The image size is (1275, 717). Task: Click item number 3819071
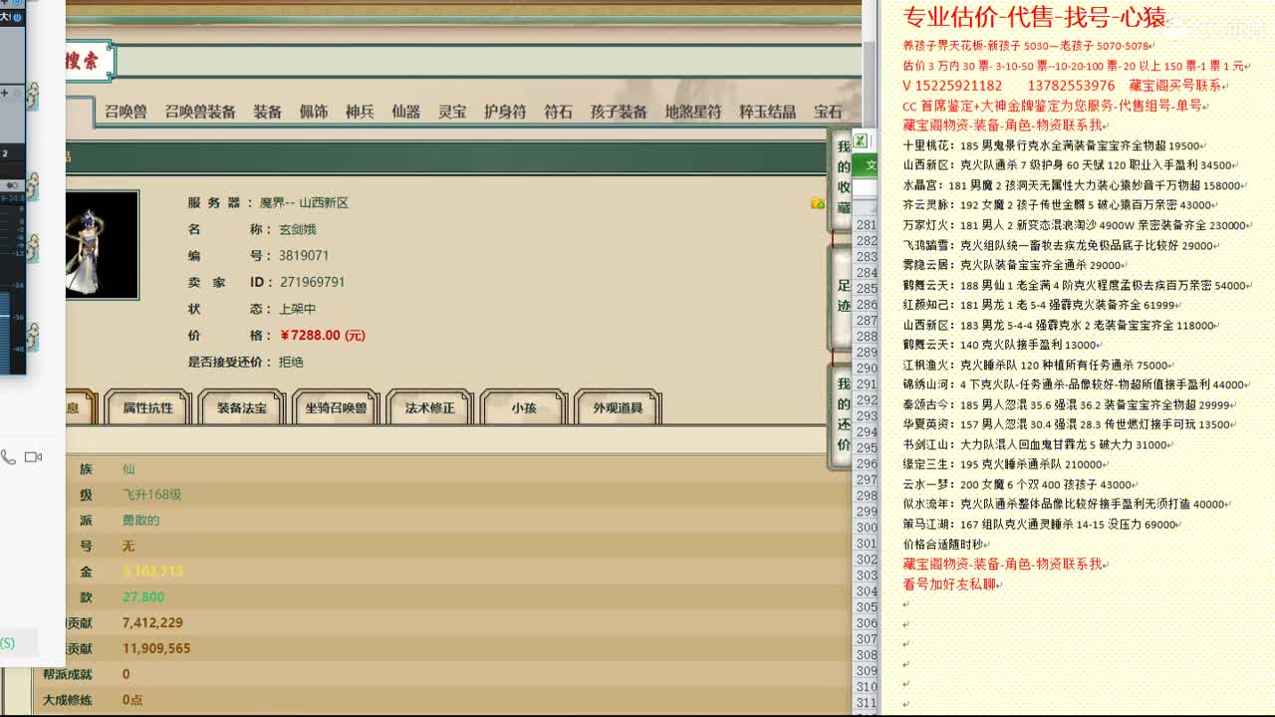pyautogui.click(x=304, y=256)
